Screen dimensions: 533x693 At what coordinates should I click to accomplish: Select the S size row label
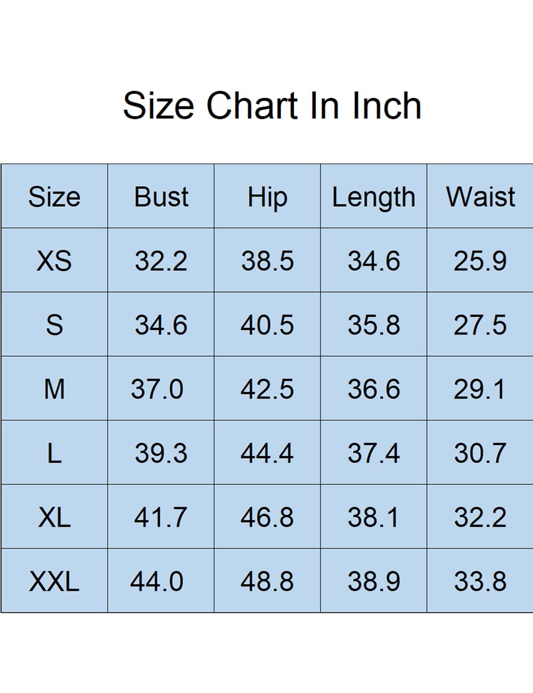(54, 325)
